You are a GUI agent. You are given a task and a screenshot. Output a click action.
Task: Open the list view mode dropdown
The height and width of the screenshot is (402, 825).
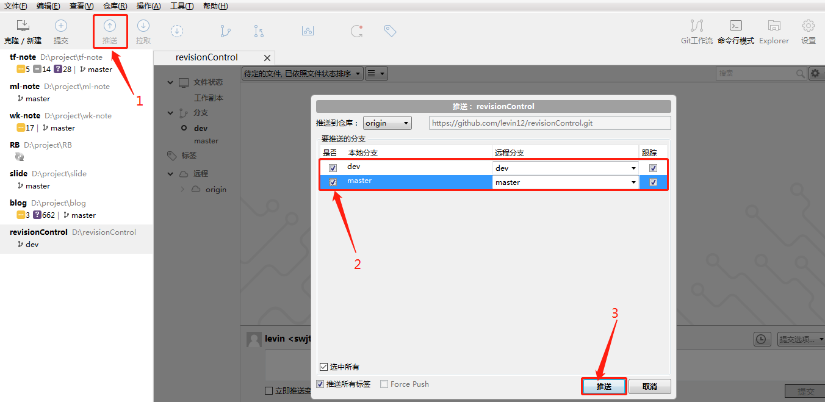376,74
